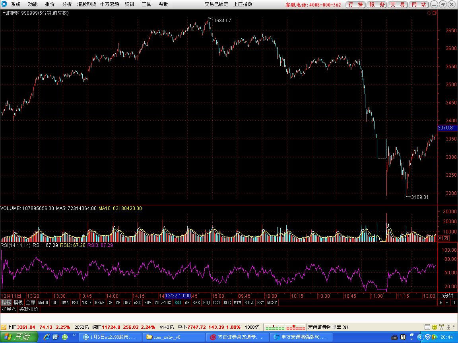Switch indicator to WR
Viewport: 458px width, 343px height.
[x=187, y=303]
